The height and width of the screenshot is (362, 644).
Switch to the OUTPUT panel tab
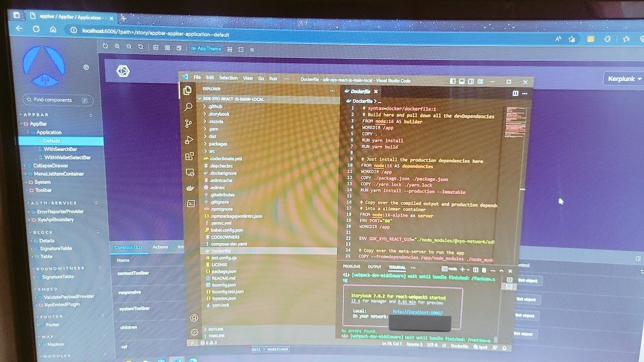(374, 266)
